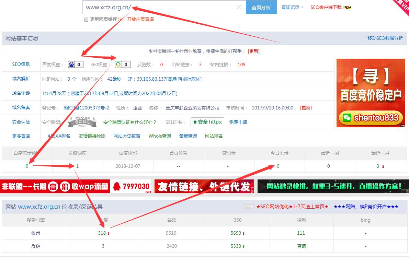Clear the URL search field with X icon

click(x=239, y=7)
